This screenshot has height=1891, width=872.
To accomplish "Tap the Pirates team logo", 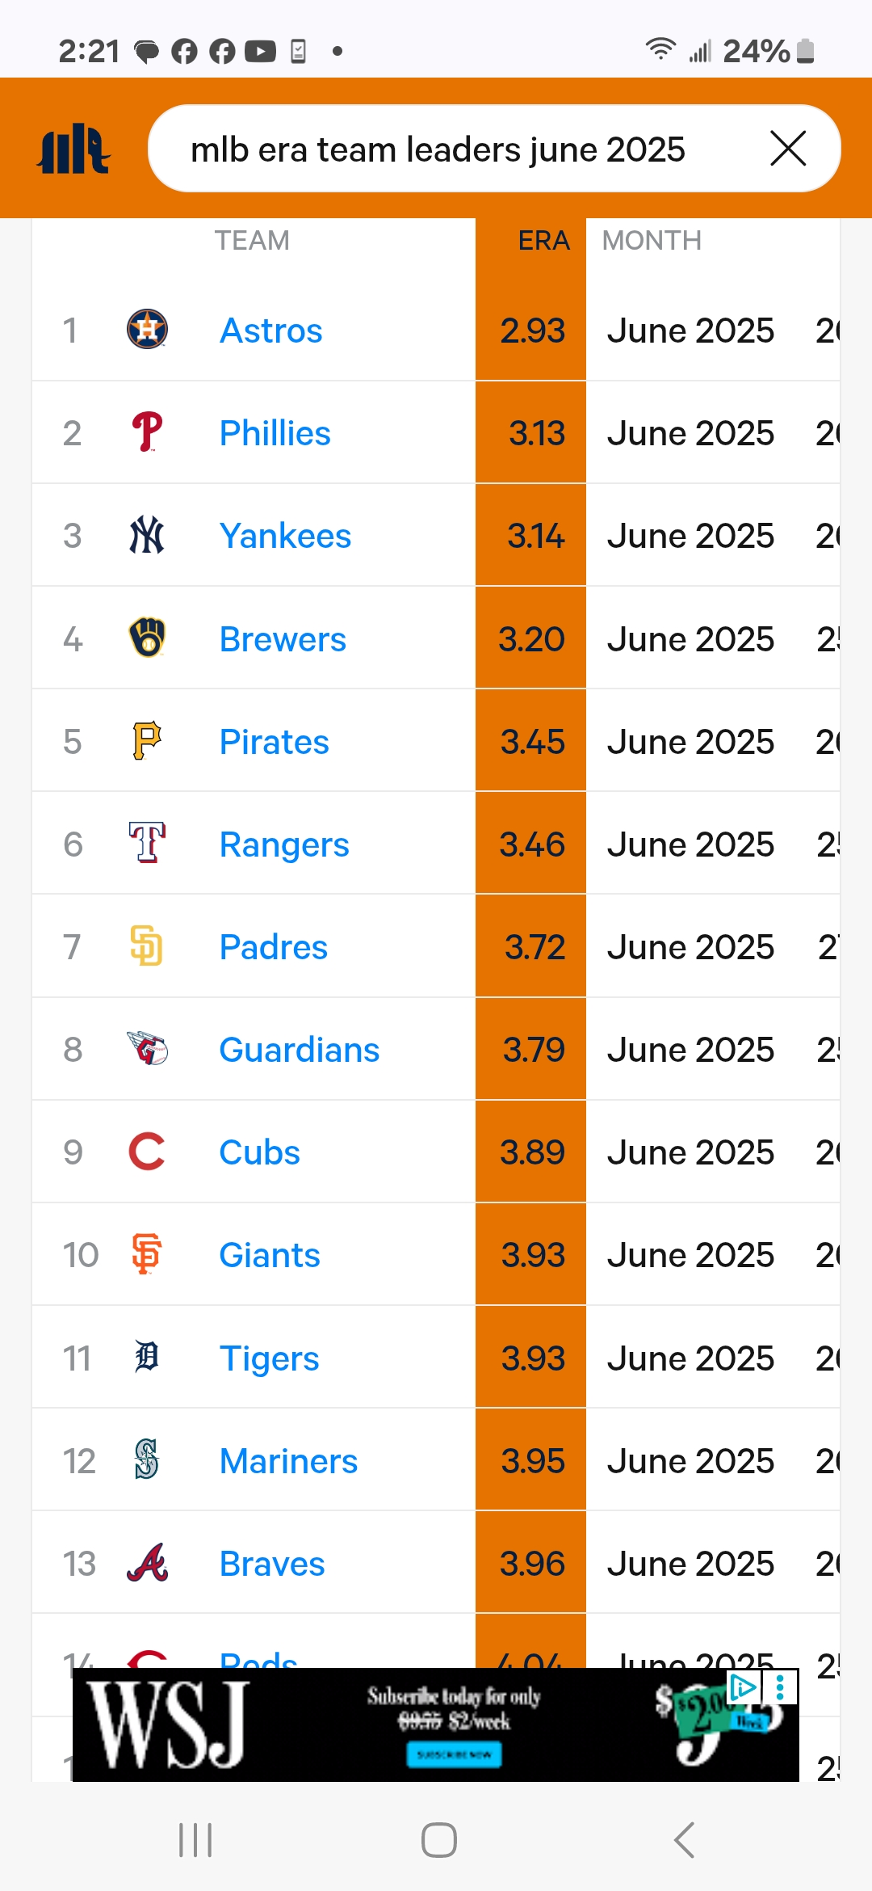I will [147, 741].
